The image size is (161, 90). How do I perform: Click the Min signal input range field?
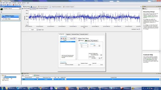86,47
